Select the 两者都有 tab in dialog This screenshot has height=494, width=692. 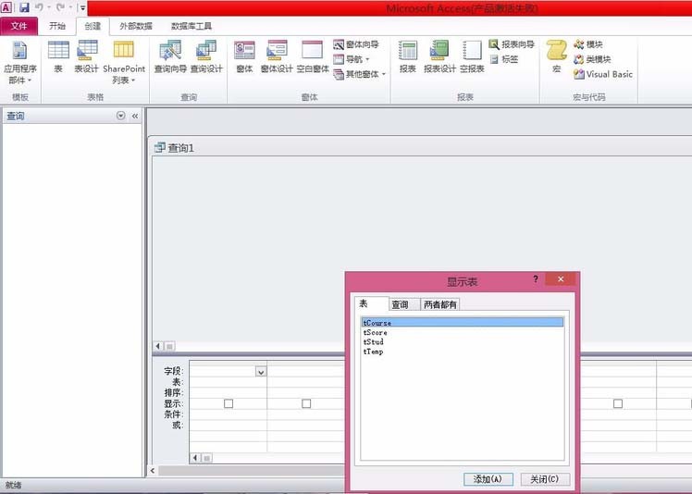pyautogui.click(x=439, y=304)
